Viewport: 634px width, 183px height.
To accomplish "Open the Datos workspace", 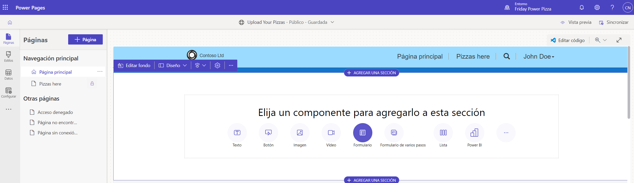I will pyautogui.click(x=8, y=74).
